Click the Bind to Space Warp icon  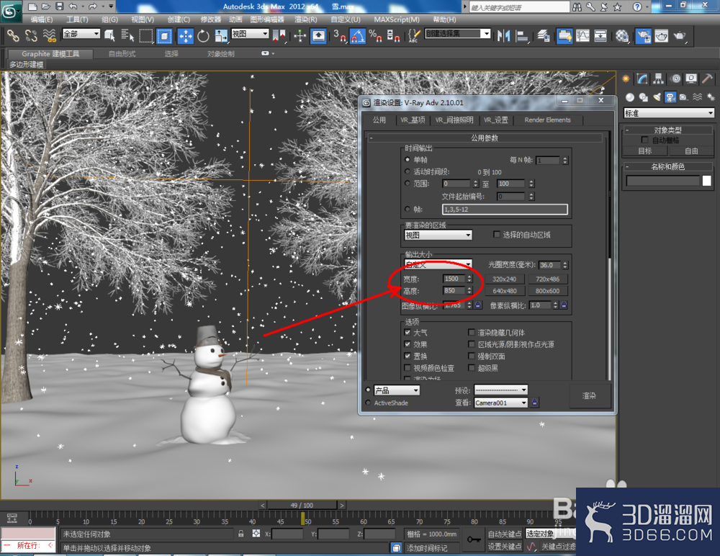pos(49,35)
